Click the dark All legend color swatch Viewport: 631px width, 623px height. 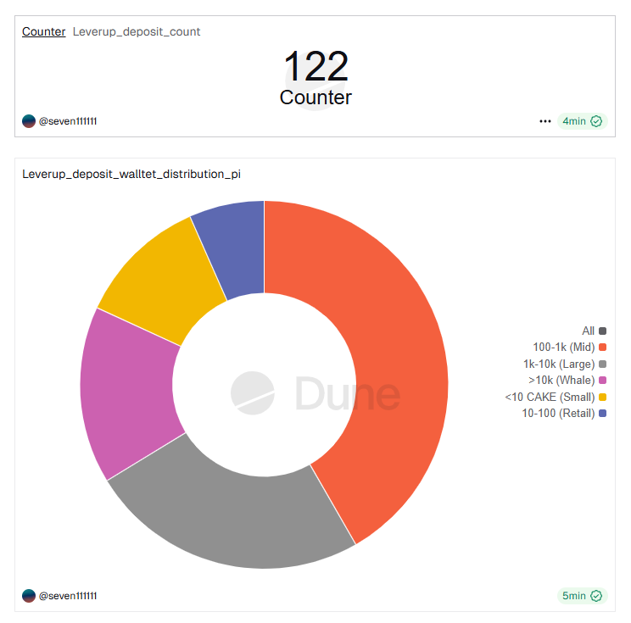tap(602, 331)
